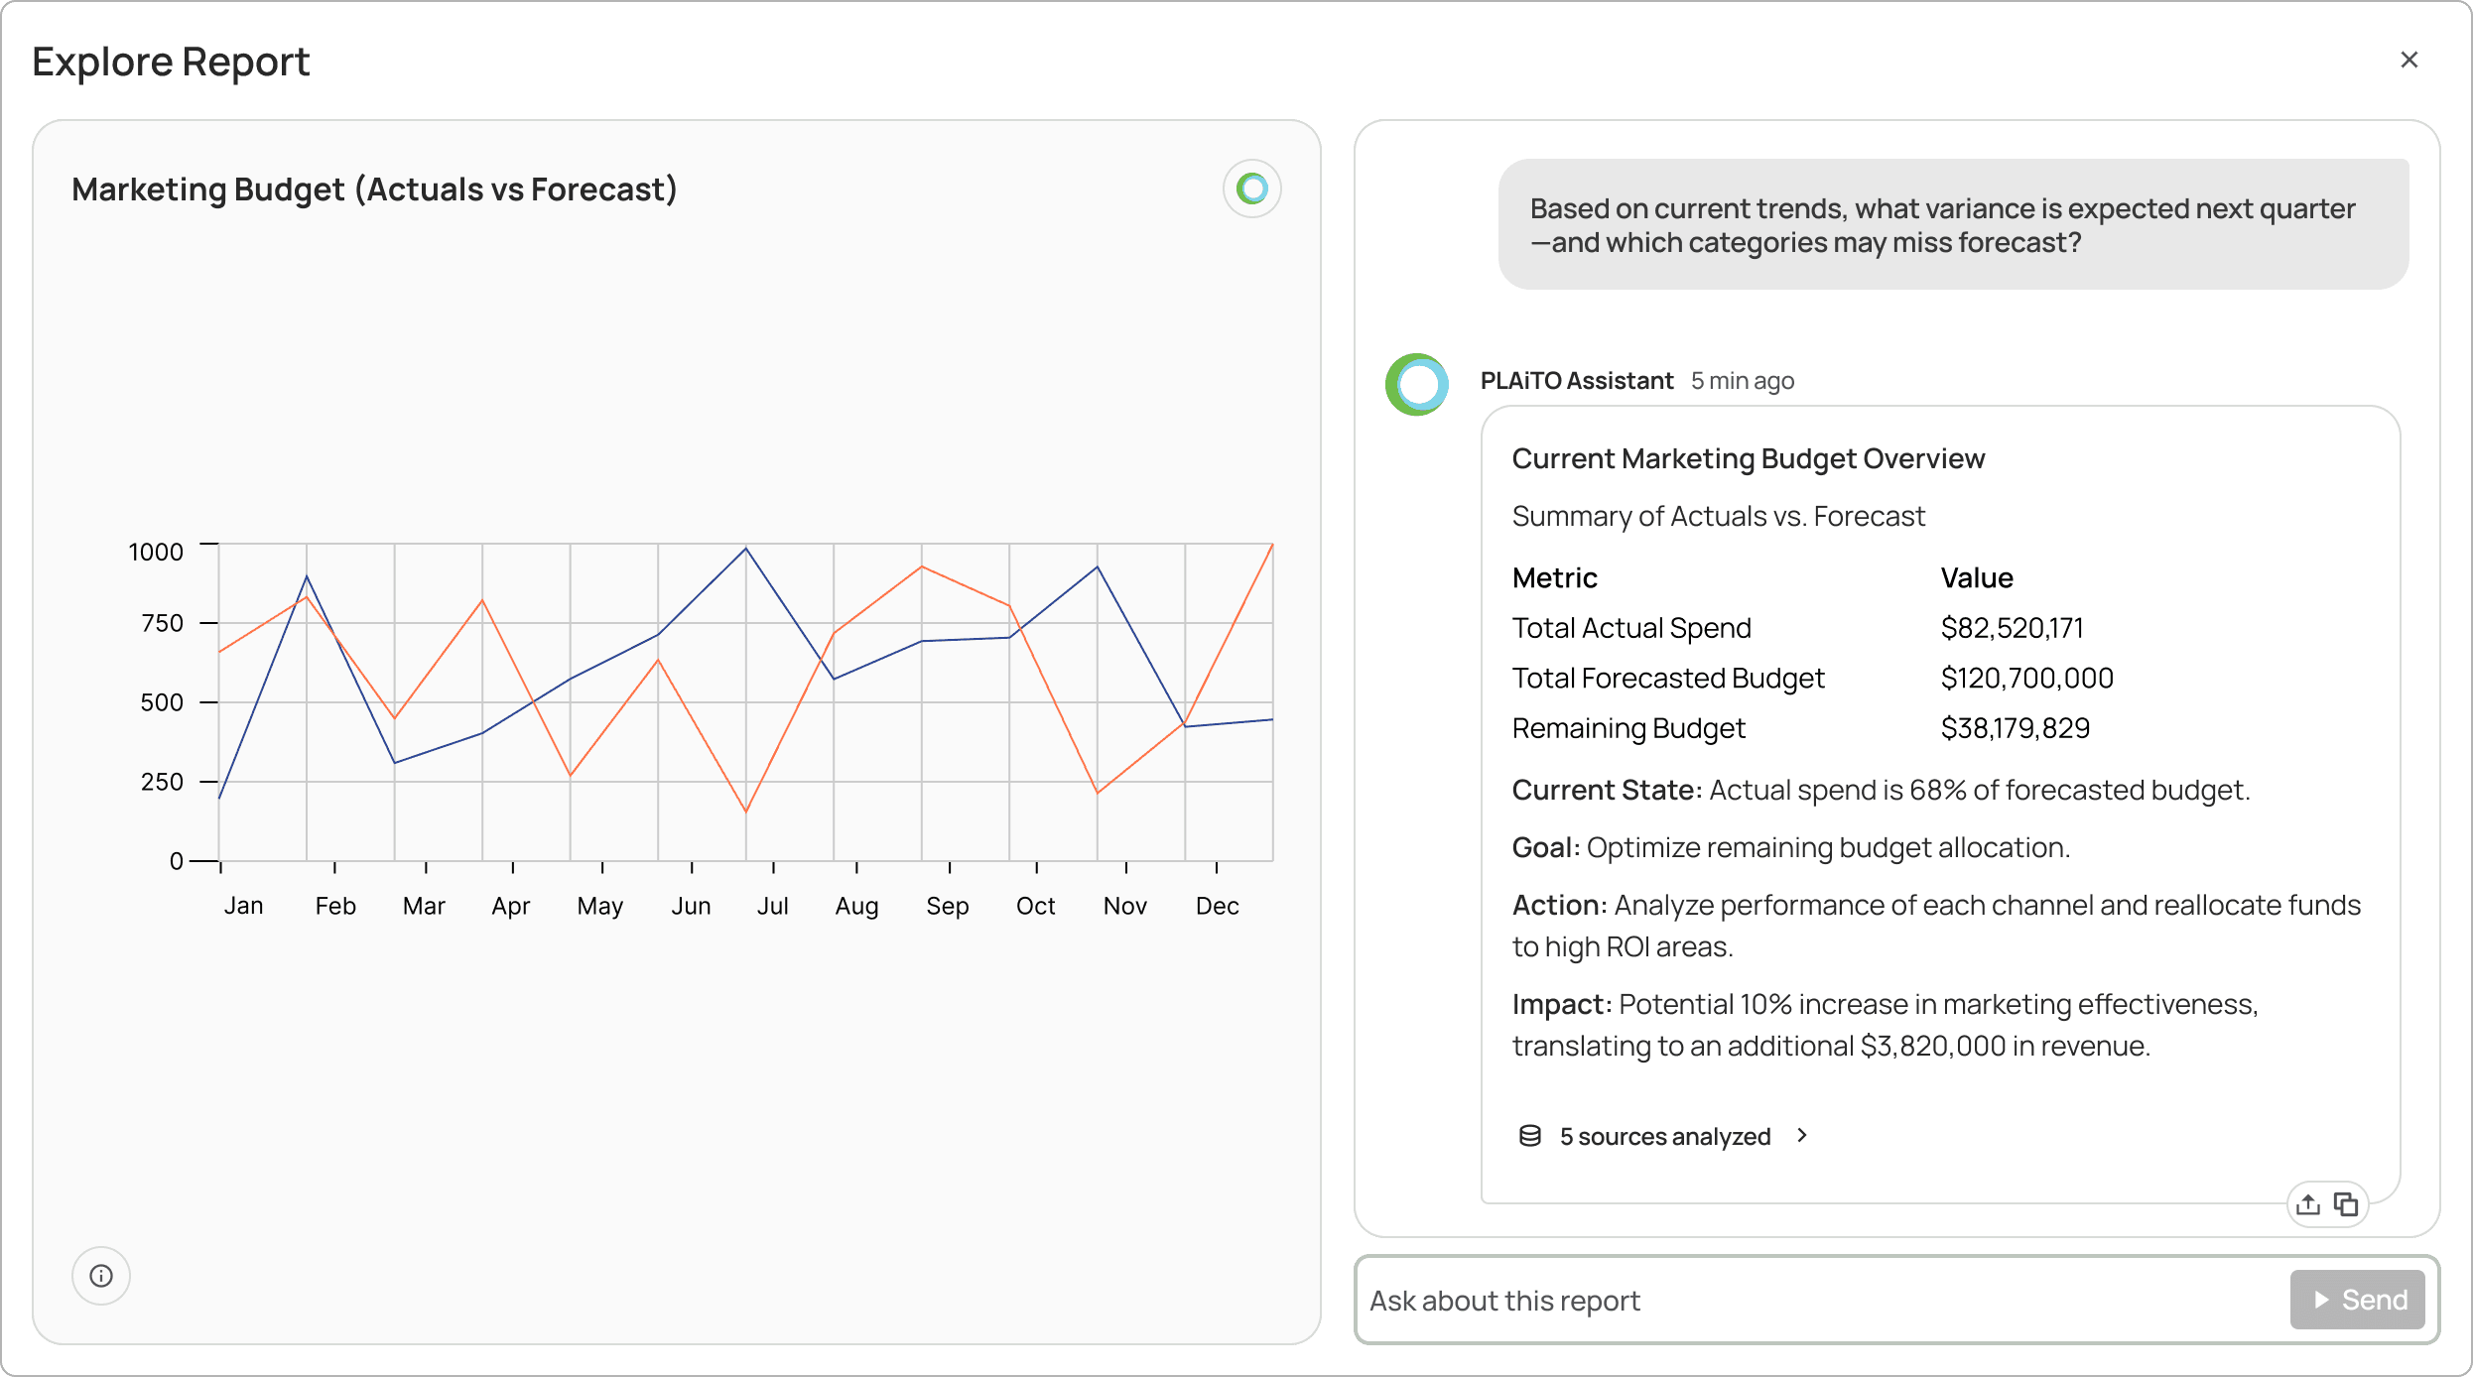Select the Dec label on the chart axis
Image resolution: width=2473 pixels, height=1377 pixels.
(1218, 905)
